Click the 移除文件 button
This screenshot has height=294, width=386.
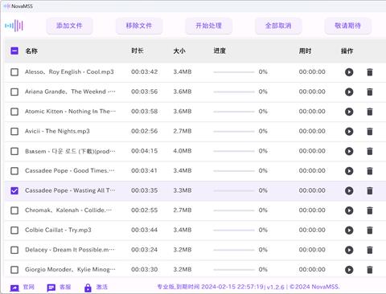point(139,26)
